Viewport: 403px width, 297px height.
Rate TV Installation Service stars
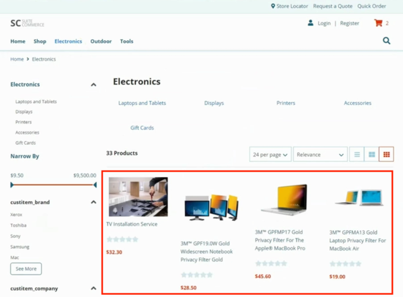tap(123, 239)
